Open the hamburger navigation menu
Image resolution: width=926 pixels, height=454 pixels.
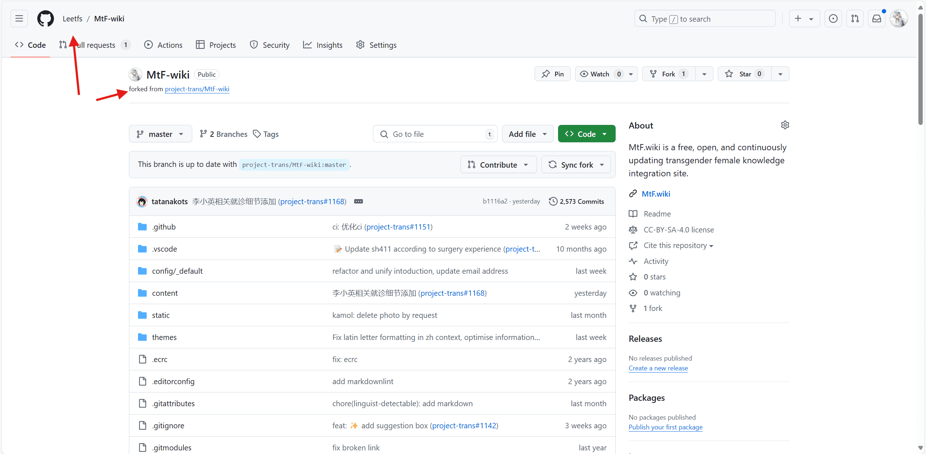[x=19, y=18]
